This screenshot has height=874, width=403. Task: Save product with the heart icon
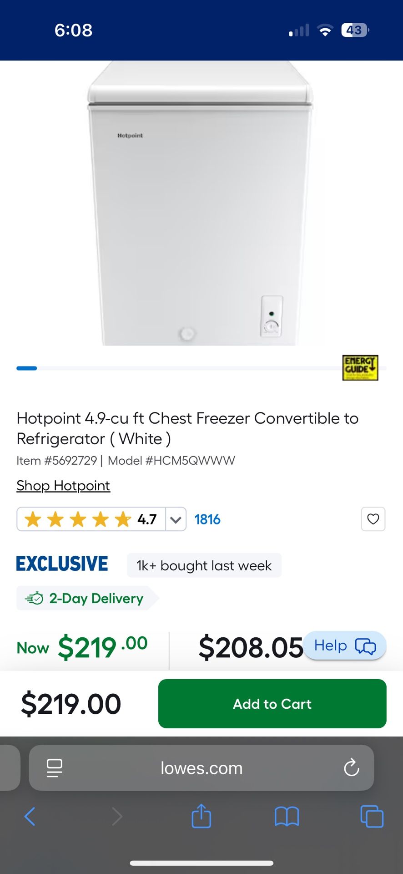coord(373,519)
